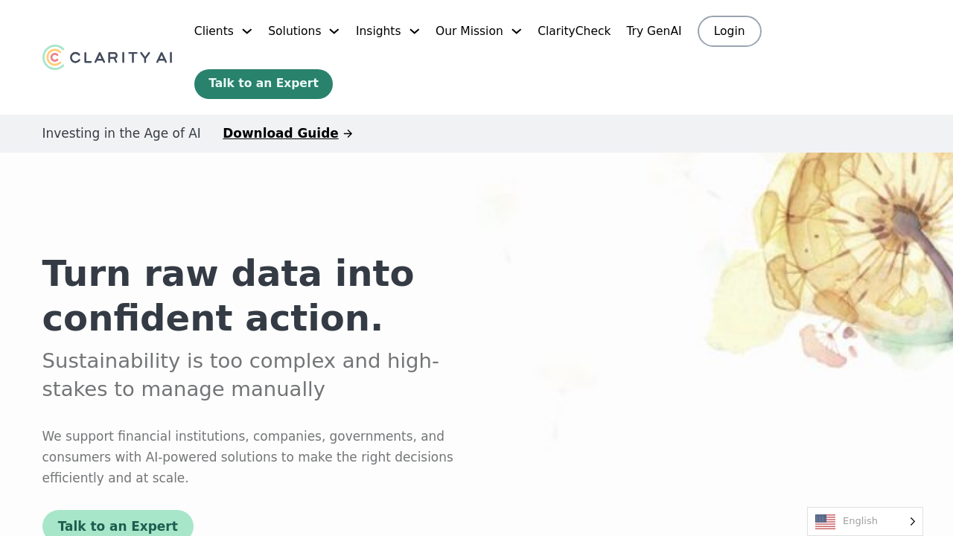953x536 pixels.
Task: Click the arrow icon beside Download Guide
Action: [348, 134]
